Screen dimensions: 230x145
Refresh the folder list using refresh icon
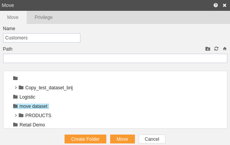216,49
